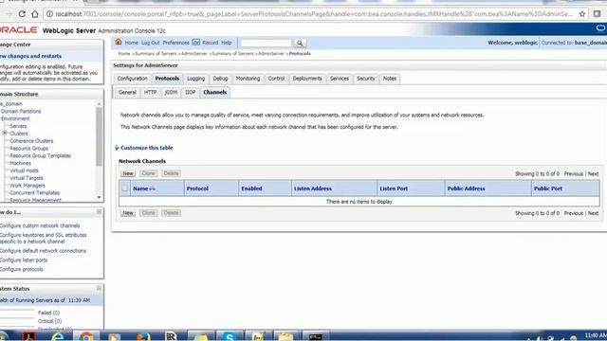This screenshot has width=607, height=341.
Task: Expand the Clusters tree node
Action: point(5,133)
